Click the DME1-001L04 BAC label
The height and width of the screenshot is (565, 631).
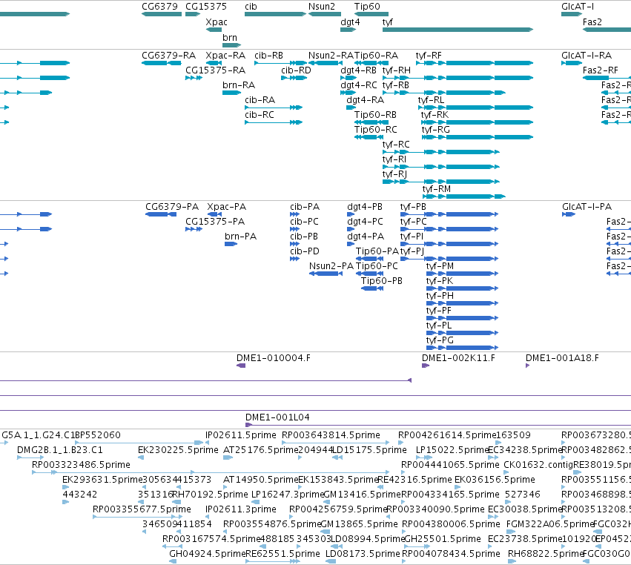click(x=277, y=417)
